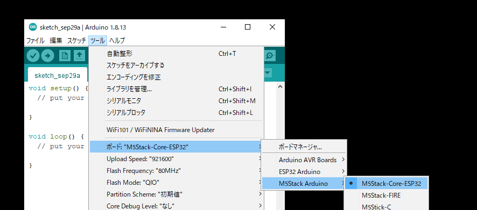Open the 編集 menu
This screenshot has width=477, height=210.
coord(56,40)
